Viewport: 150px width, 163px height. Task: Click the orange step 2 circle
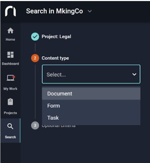click(x=35, y=58)
